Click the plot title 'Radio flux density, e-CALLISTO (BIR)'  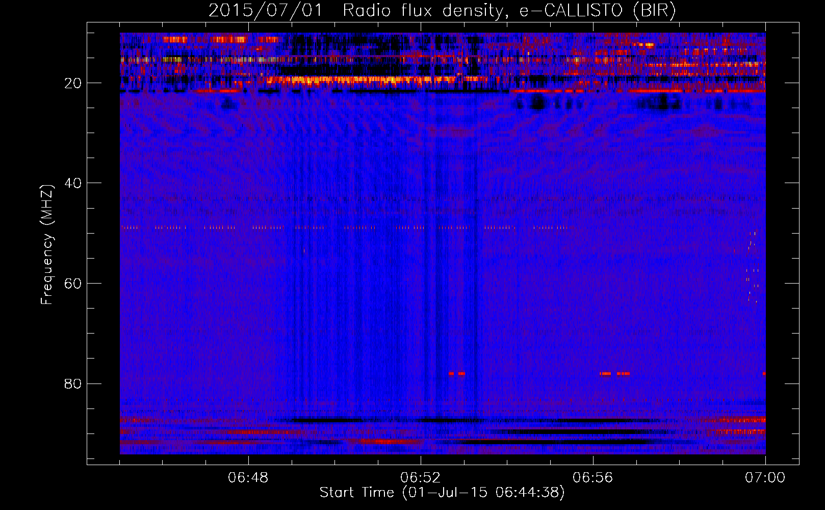509,11
